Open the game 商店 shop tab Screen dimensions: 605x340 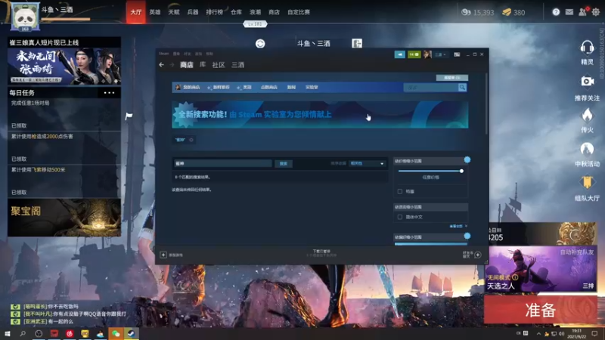(x=274, y=12)
